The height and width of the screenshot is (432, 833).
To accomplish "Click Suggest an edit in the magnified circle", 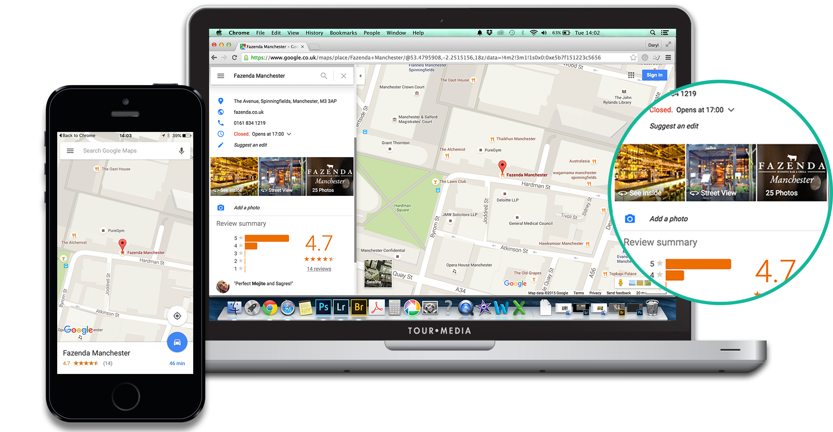I will (674, 126).
